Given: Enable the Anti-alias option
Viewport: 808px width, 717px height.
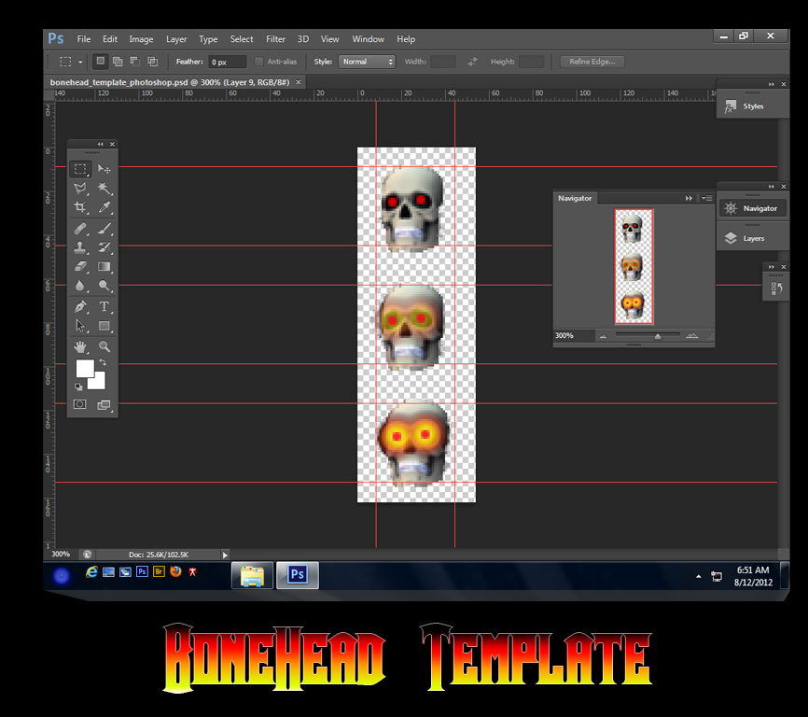Looking at the screenshot, I should pyautogui.click(x=258, y=62).
